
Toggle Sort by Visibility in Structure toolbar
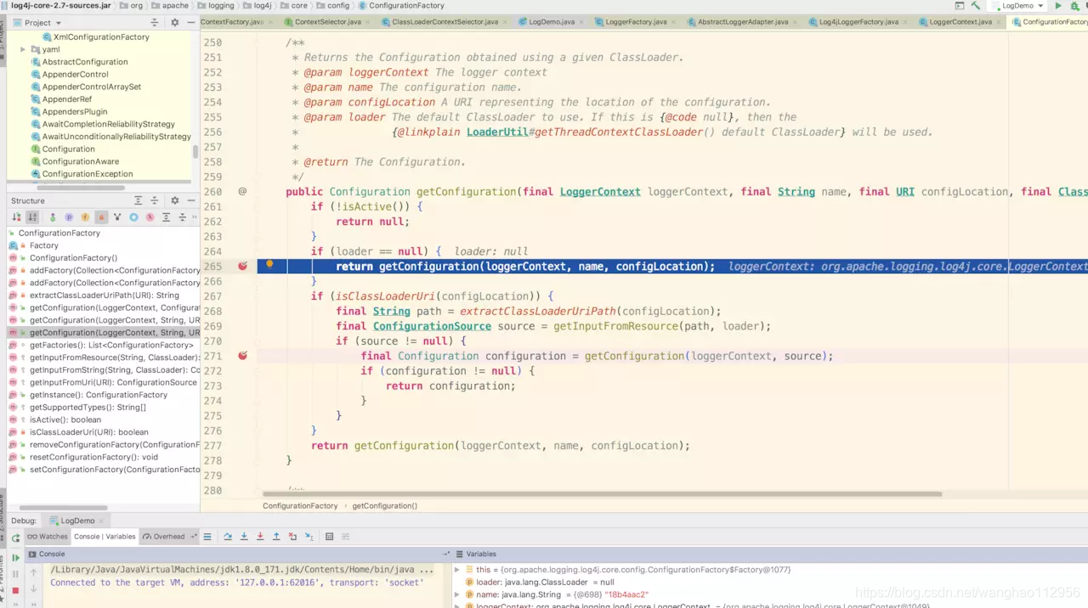16,217
